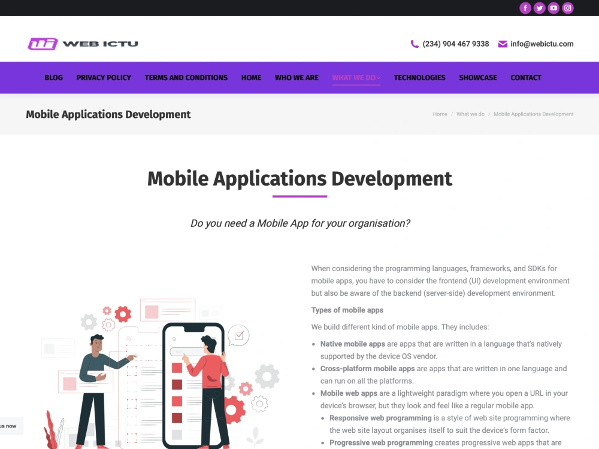The height and width of the screenshot is (449, 599).
Task: Open the Facebook social icon
Action: pyautogui.click(x=525, y=8)
